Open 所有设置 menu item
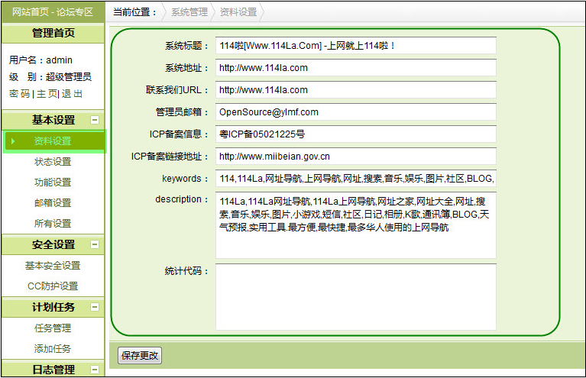The width and height of the screenshot is (586, 378). (53, 223)
